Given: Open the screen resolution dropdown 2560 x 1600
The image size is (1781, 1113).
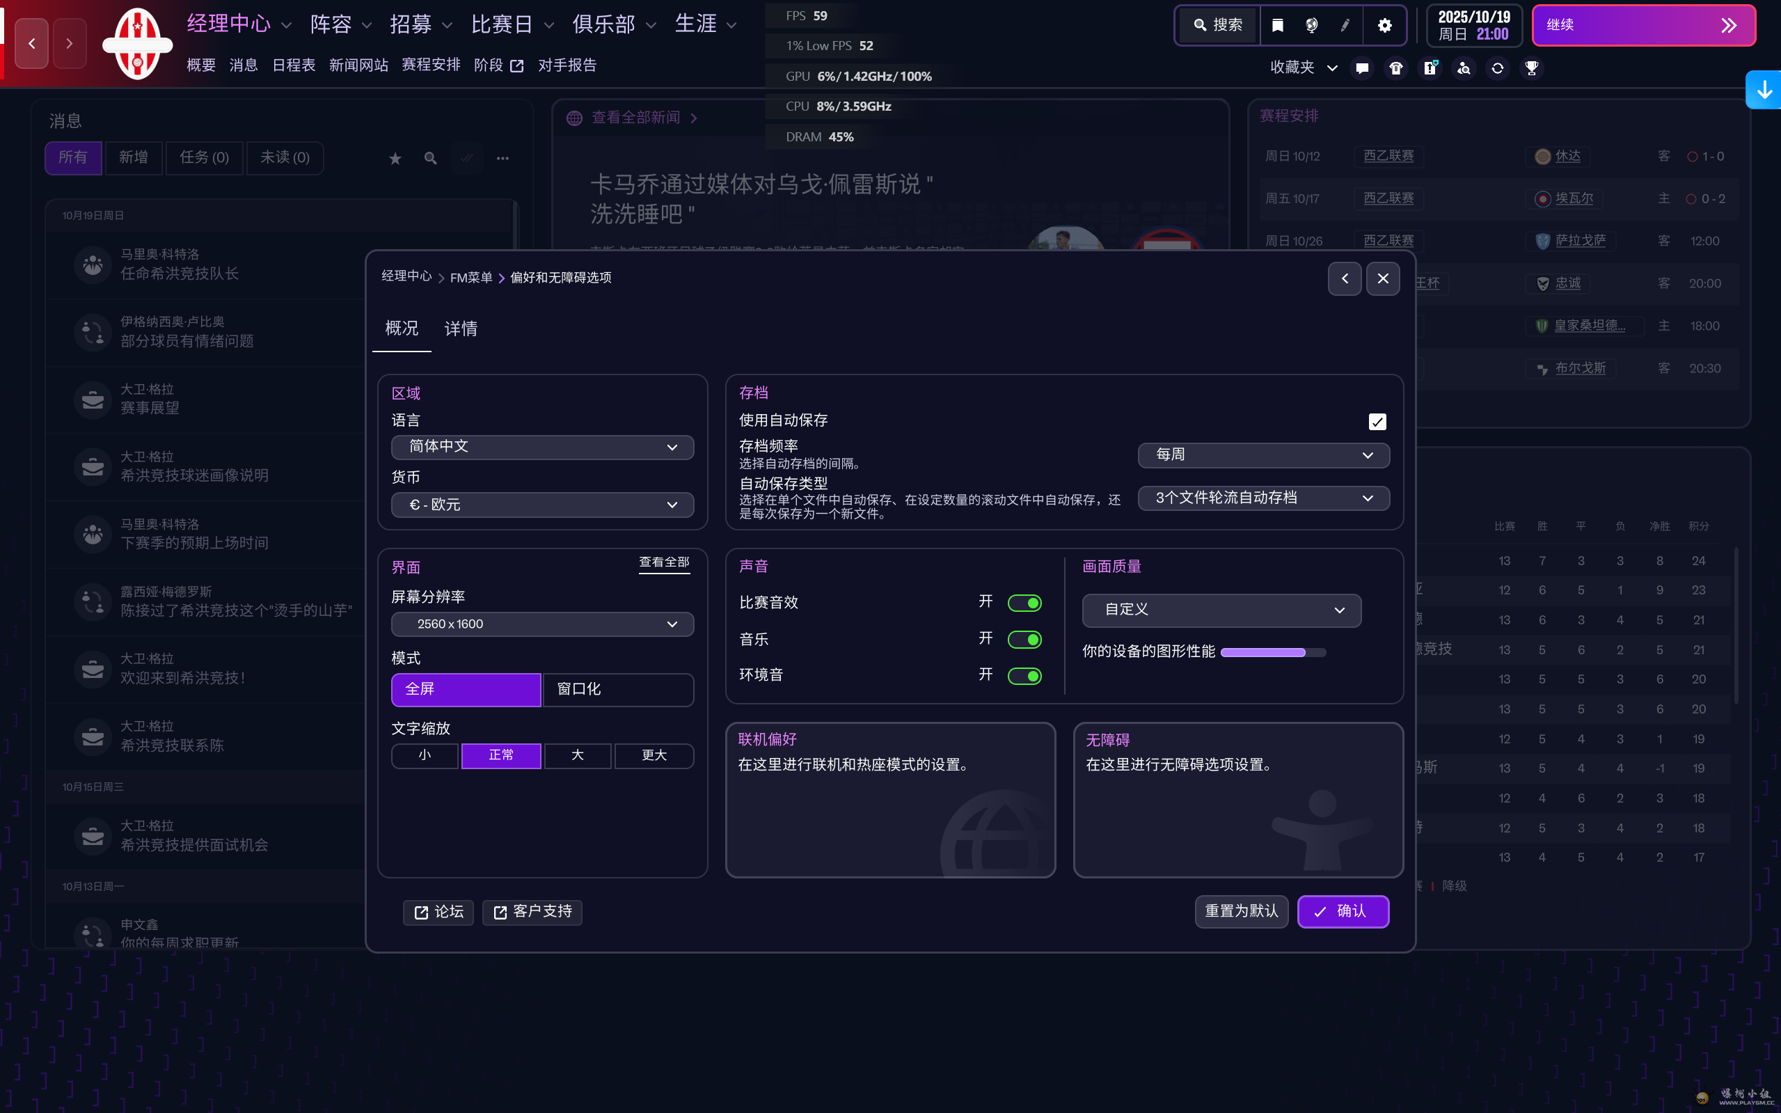Looking at the screenshot, I should [541, 624].
